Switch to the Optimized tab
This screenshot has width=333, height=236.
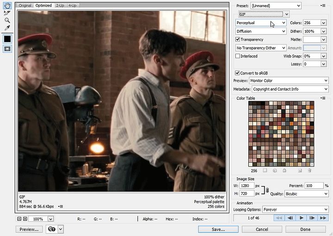[43, 5]
